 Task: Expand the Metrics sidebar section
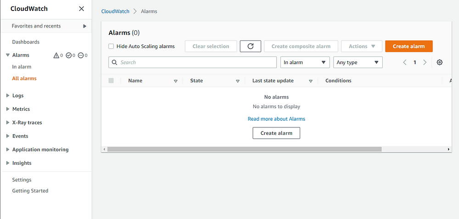pos(8,109)
